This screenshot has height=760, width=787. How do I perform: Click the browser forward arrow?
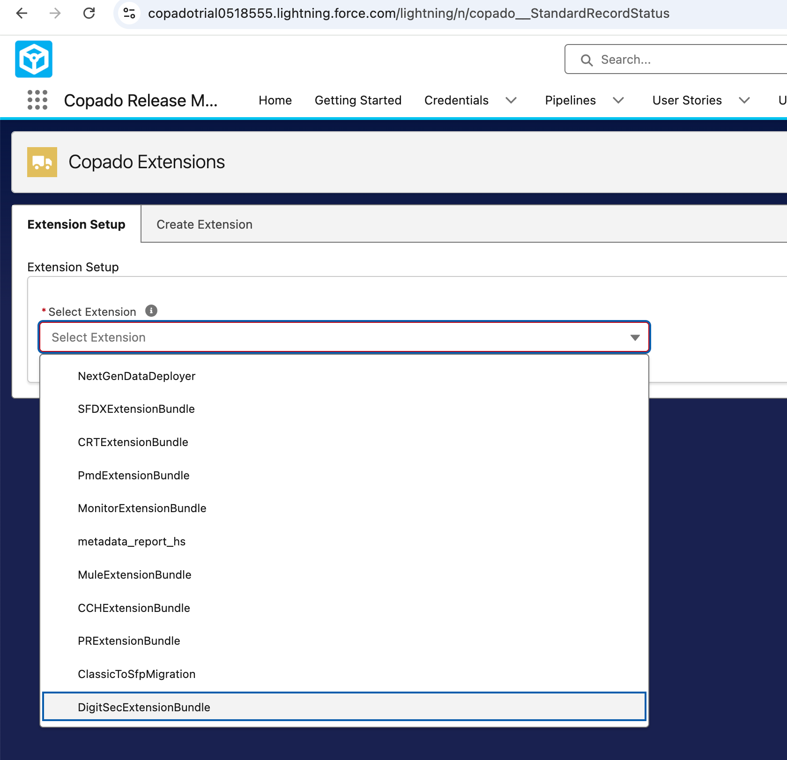click(x=55, y=13)
